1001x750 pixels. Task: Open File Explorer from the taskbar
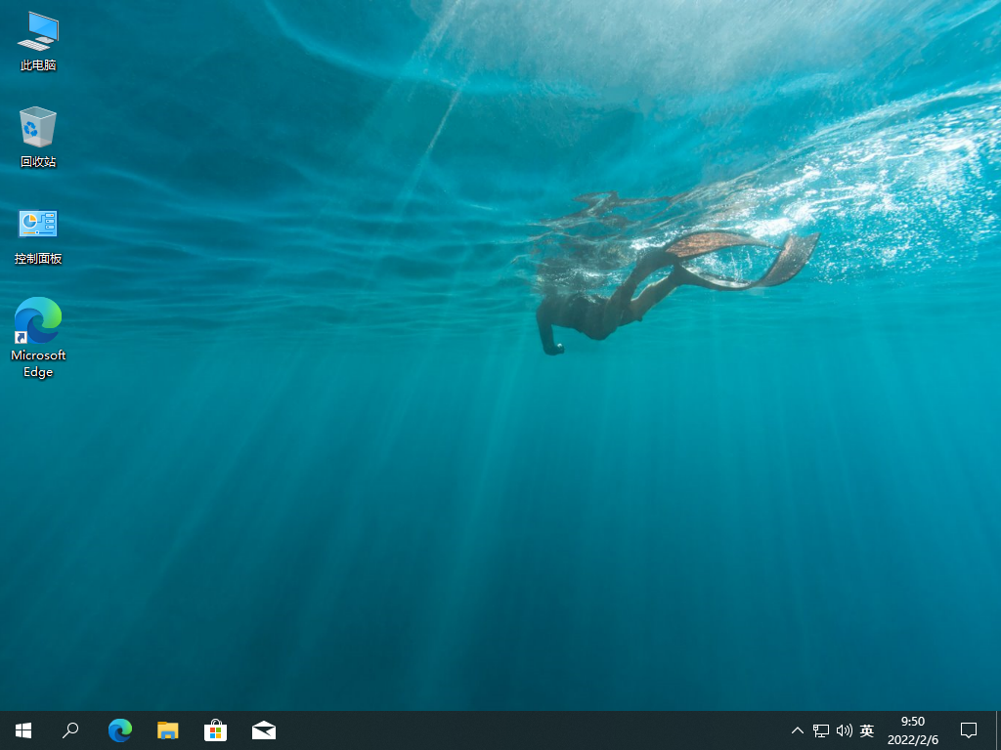(167, 729)
